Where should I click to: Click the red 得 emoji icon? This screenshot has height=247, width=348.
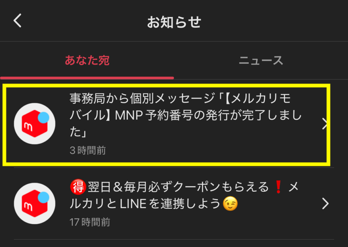[x=78, y=187]
